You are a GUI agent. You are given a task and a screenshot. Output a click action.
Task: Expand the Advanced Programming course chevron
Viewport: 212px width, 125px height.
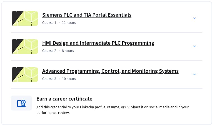[194, 74]
